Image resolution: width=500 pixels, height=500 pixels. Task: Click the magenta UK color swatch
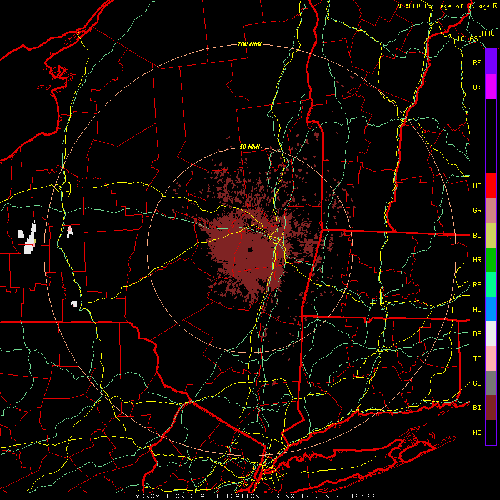point(491,87)
